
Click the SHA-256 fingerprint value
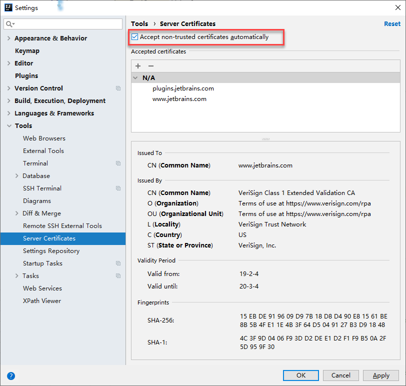coord(313,320)
